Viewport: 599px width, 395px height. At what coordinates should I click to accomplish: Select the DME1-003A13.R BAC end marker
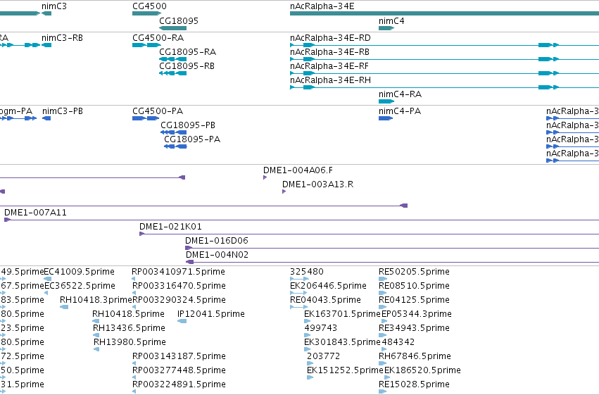pyautogui.click(x=284, y=192)
